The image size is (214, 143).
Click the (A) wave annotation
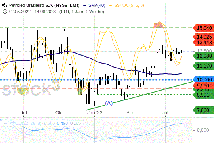pyautogui.click(x=109, y=103)
